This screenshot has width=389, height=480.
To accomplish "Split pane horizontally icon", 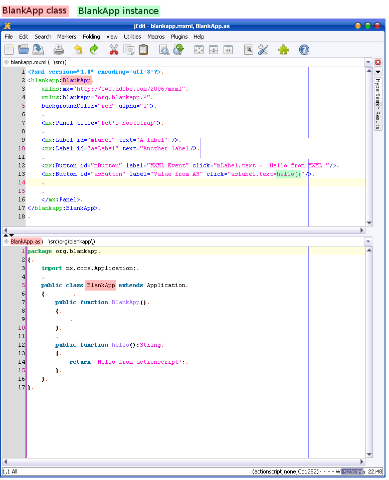I will [214, 50].
